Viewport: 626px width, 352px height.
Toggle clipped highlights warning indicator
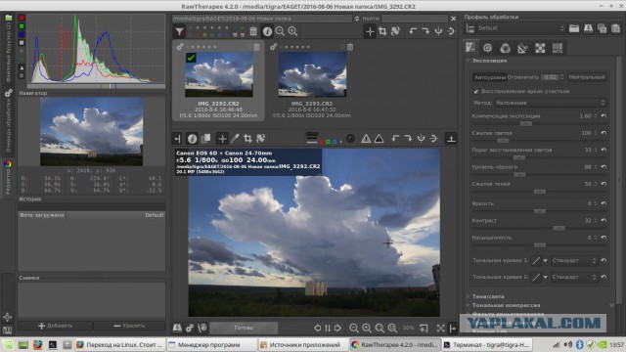point(379,139)
